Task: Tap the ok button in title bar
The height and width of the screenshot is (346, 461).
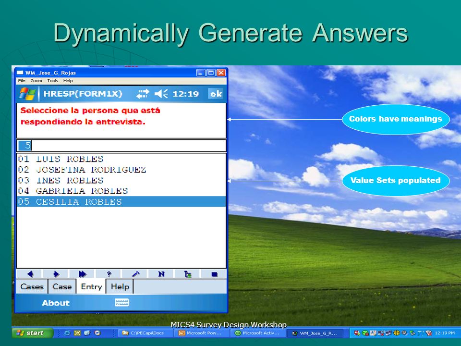Action: [216, 94]
